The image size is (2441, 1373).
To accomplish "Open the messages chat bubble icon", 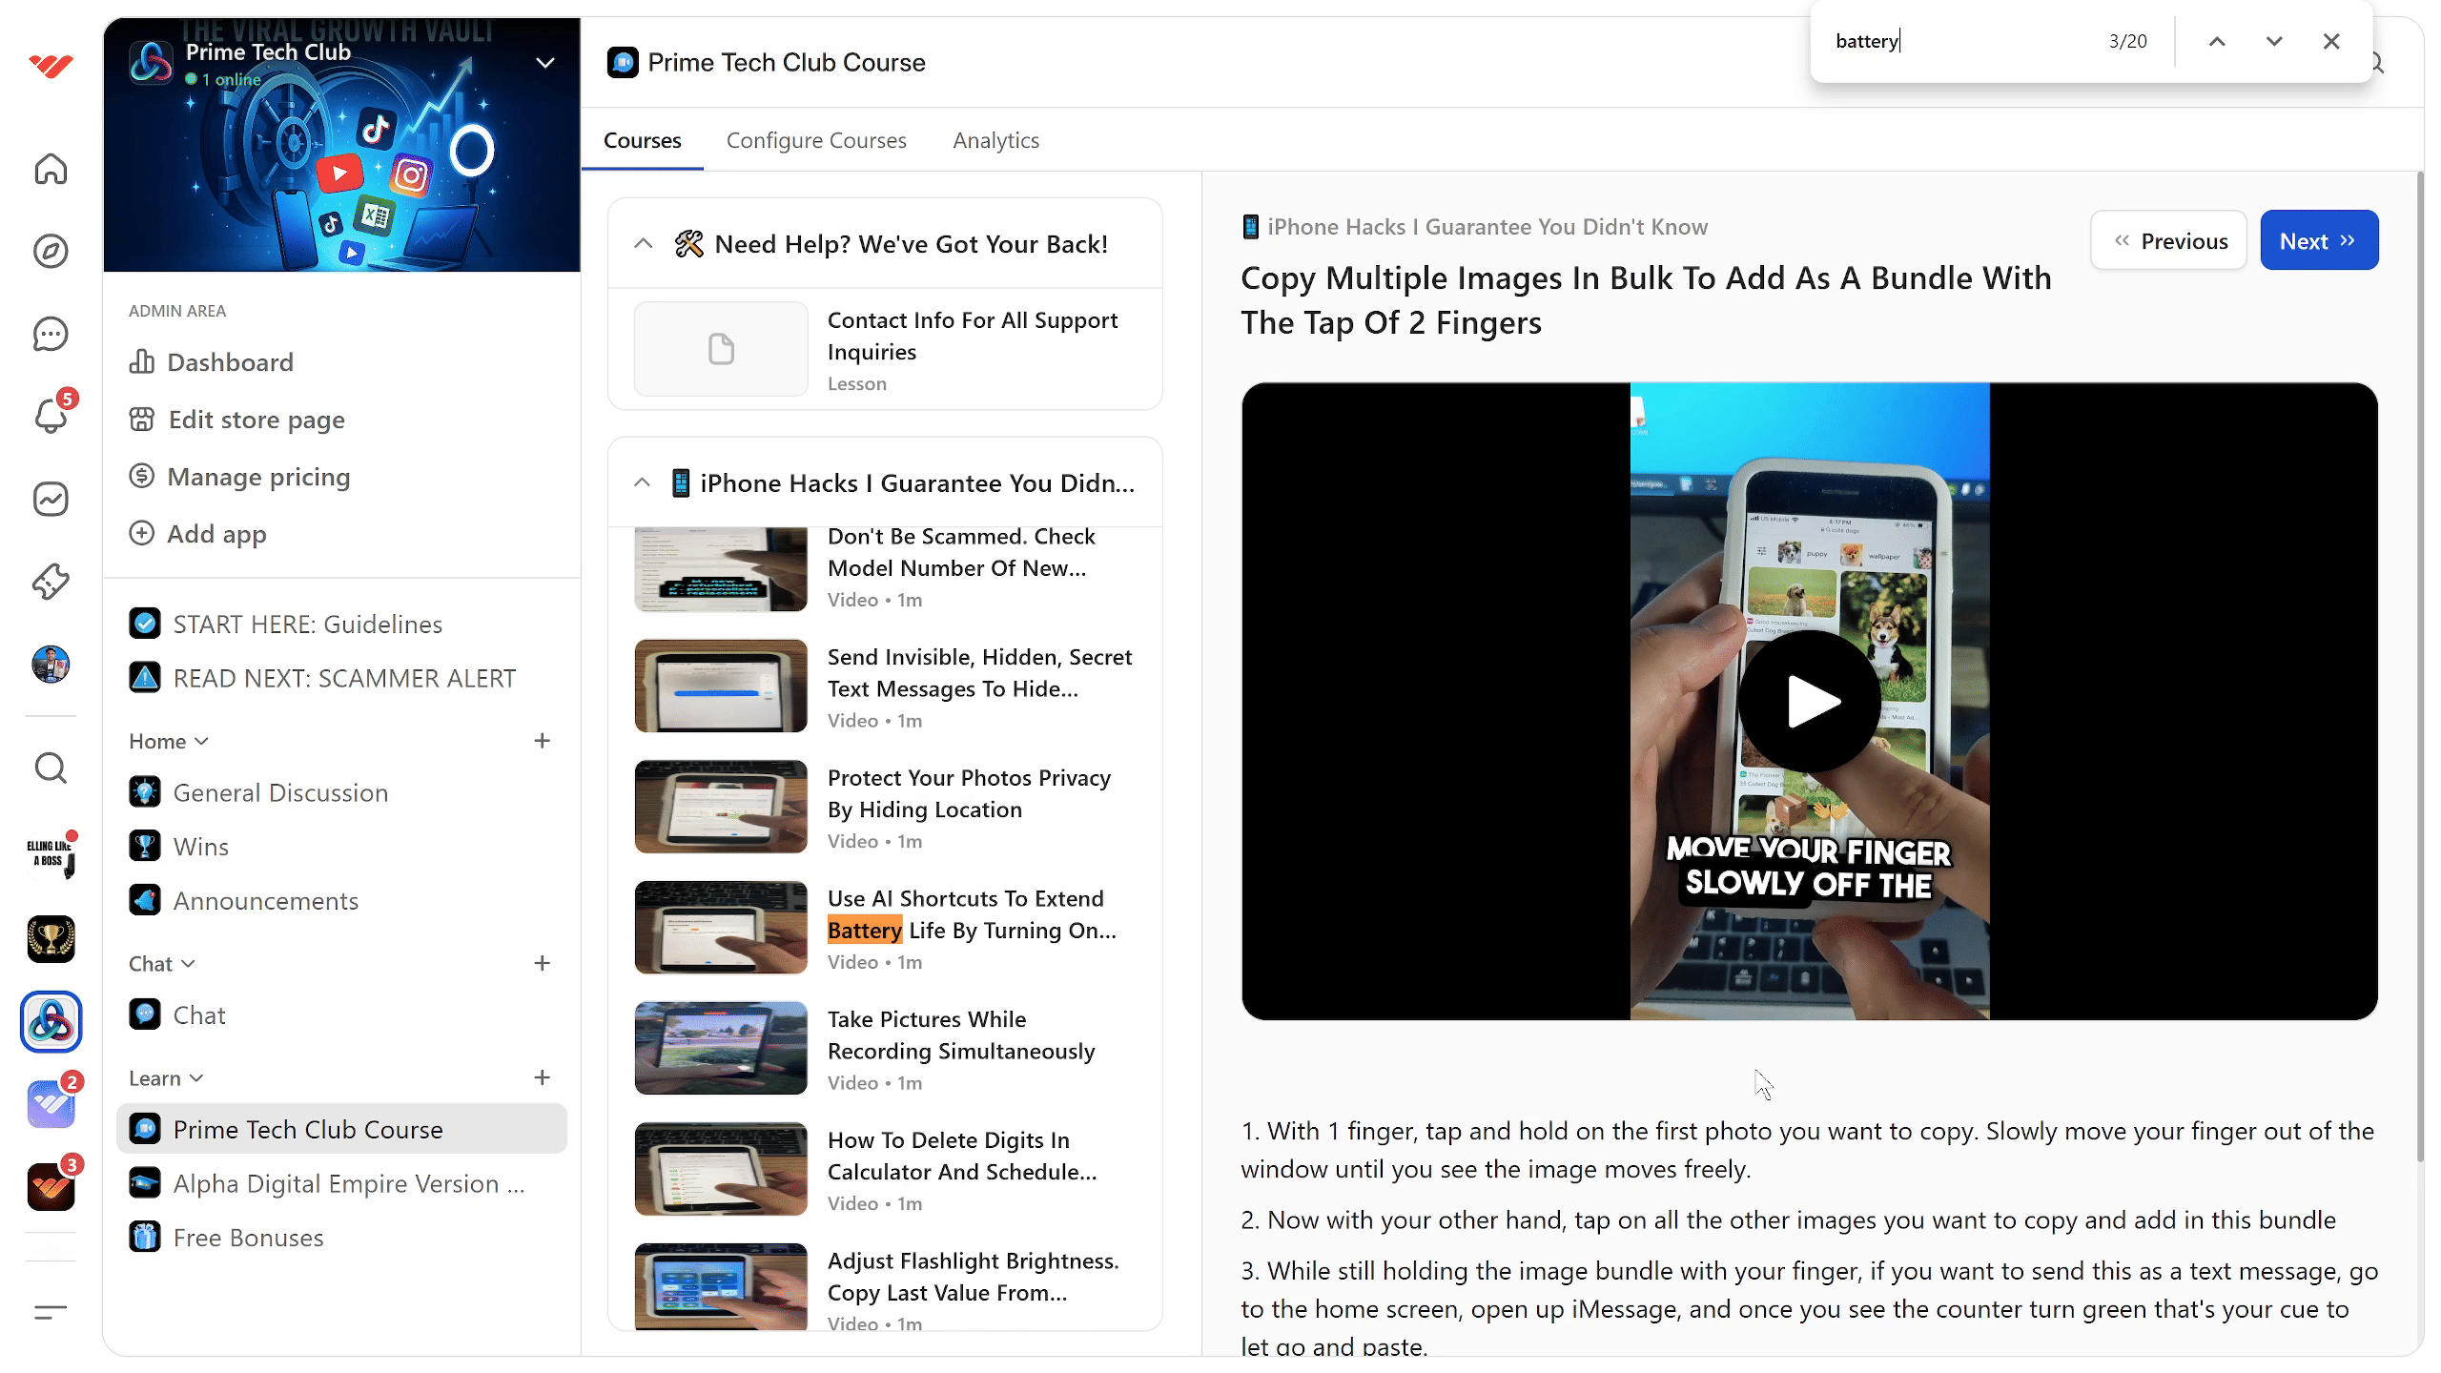I will (x=51, y=335).
